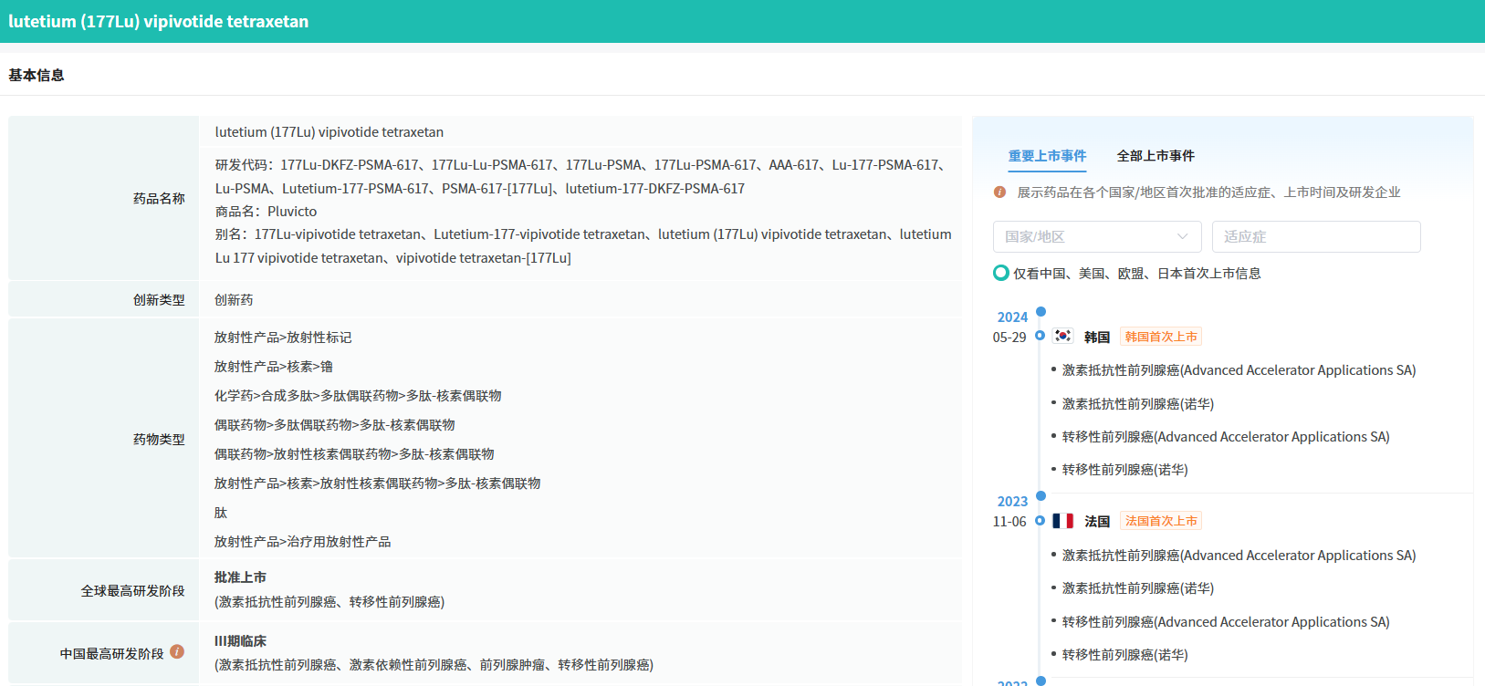Click 激素抵抗性前列腺癌(Advanced Accelerator Applications SA) under 法国
This screenshot has width=1485, height=686.
click(1239, 556)
